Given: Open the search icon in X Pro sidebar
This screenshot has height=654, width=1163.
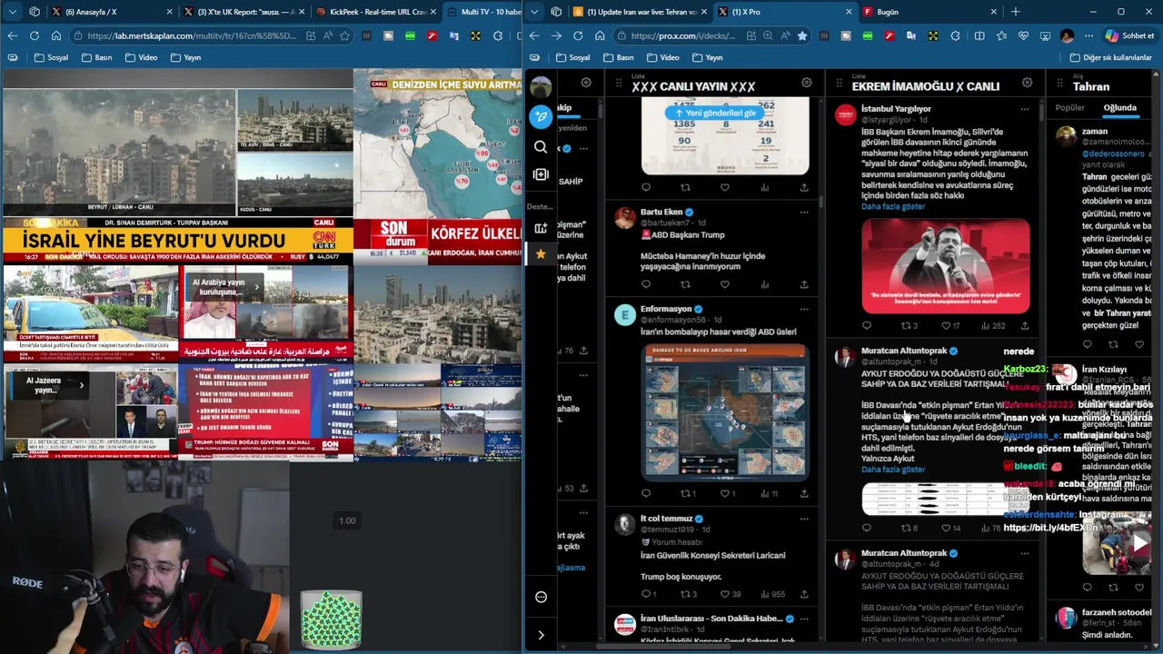Looking at the screenshot, I should coord(541,146).
